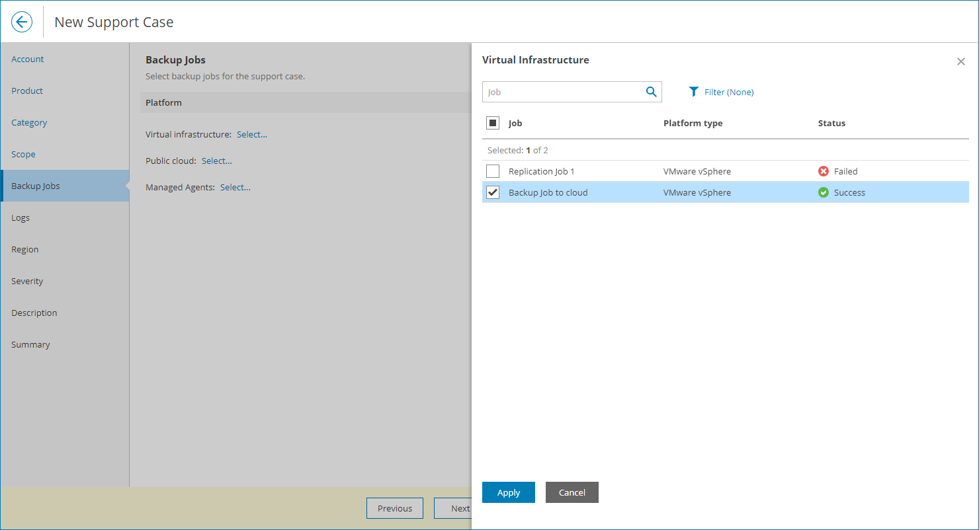Image resolution: width=979 pixels, height=530 pixels.
Task: Click the Job search input field
Action: (x=562, y=92)
